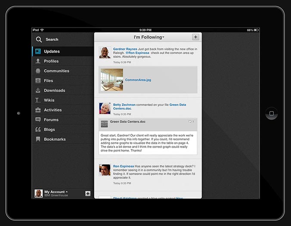Tap the Search magnifier icon

pos(39,40)
